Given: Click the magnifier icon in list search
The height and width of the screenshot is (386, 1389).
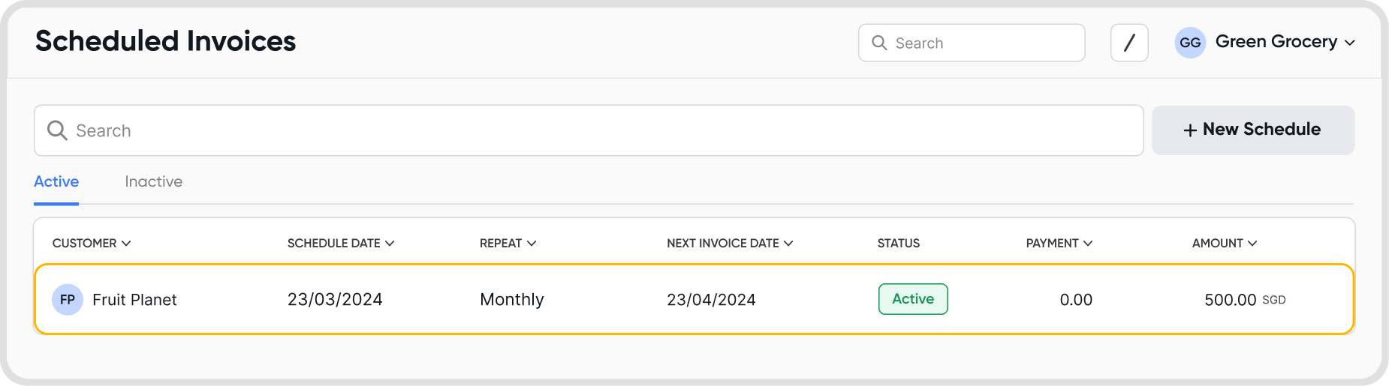Looking at the screenshot, I should (57, 130).
